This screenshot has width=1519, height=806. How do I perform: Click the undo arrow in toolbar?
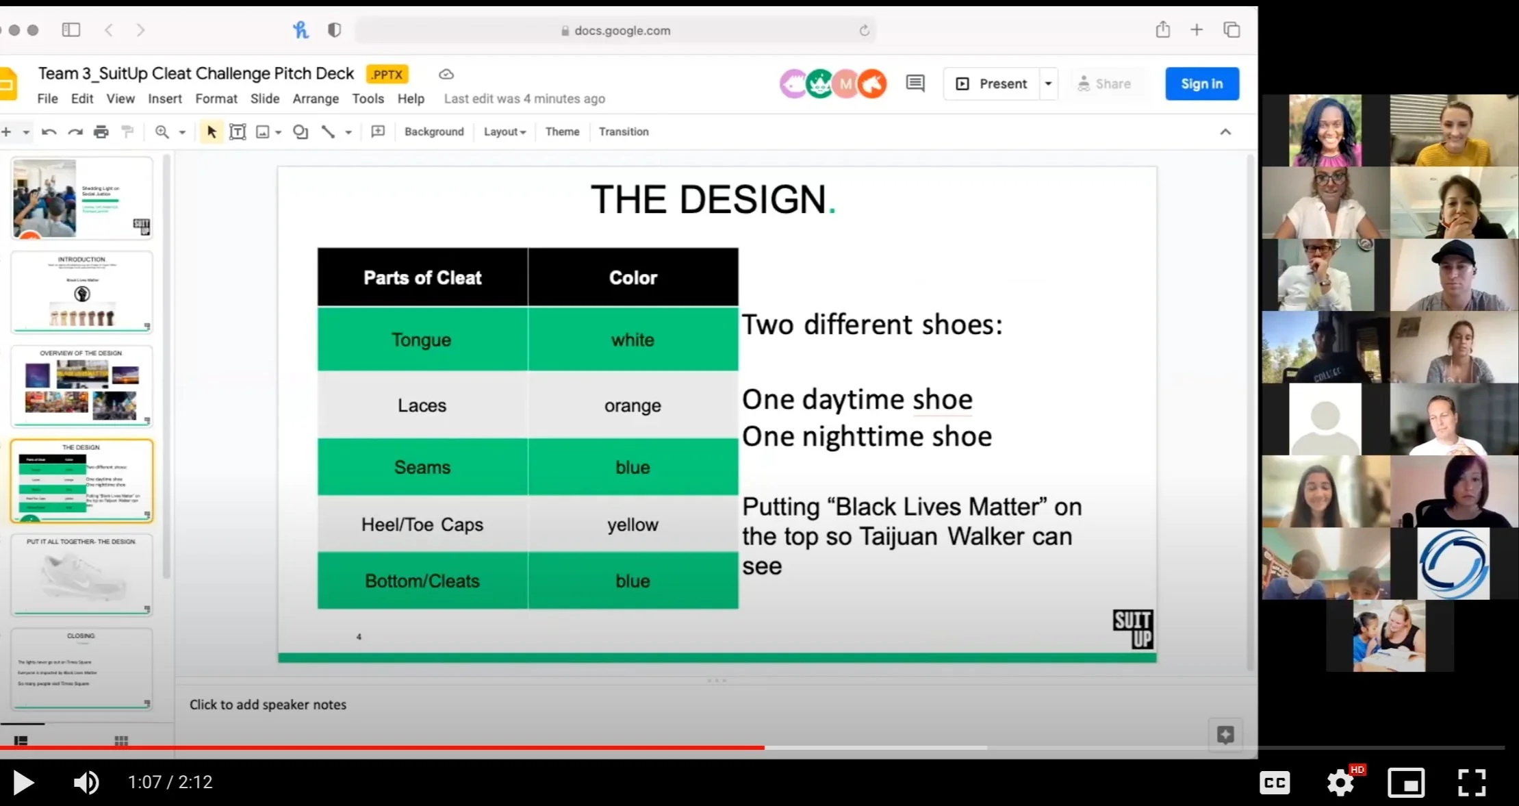click(x=49, y=131)
